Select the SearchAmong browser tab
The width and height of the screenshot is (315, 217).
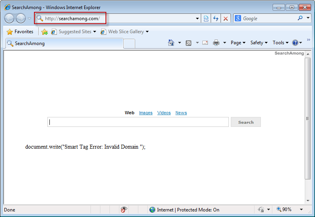pos(64,43)
